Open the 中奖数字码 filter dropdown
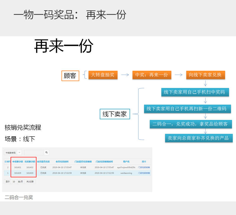 point(19,153)
